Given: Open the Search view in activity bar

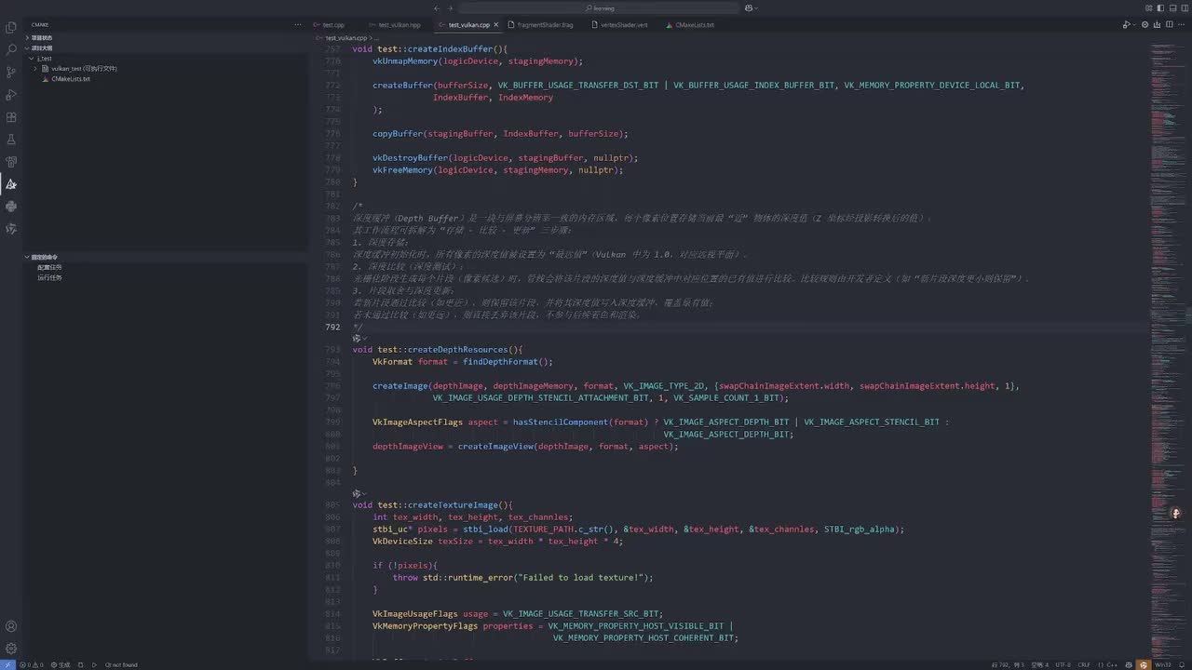Looking at the screenshot, I should (11, 49).
